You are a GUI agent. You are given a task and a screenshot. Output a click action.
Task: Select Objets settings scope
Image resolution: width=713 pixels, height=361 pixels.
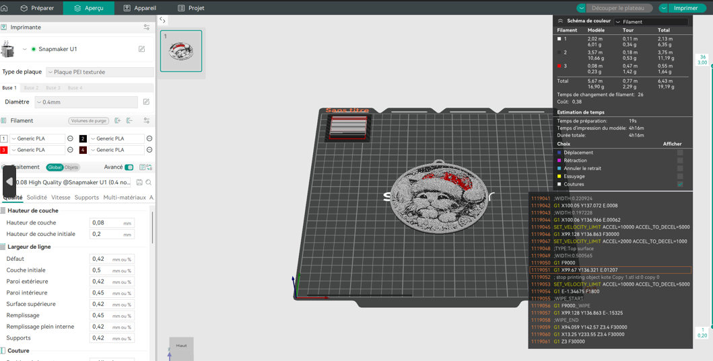click(71, 167)
